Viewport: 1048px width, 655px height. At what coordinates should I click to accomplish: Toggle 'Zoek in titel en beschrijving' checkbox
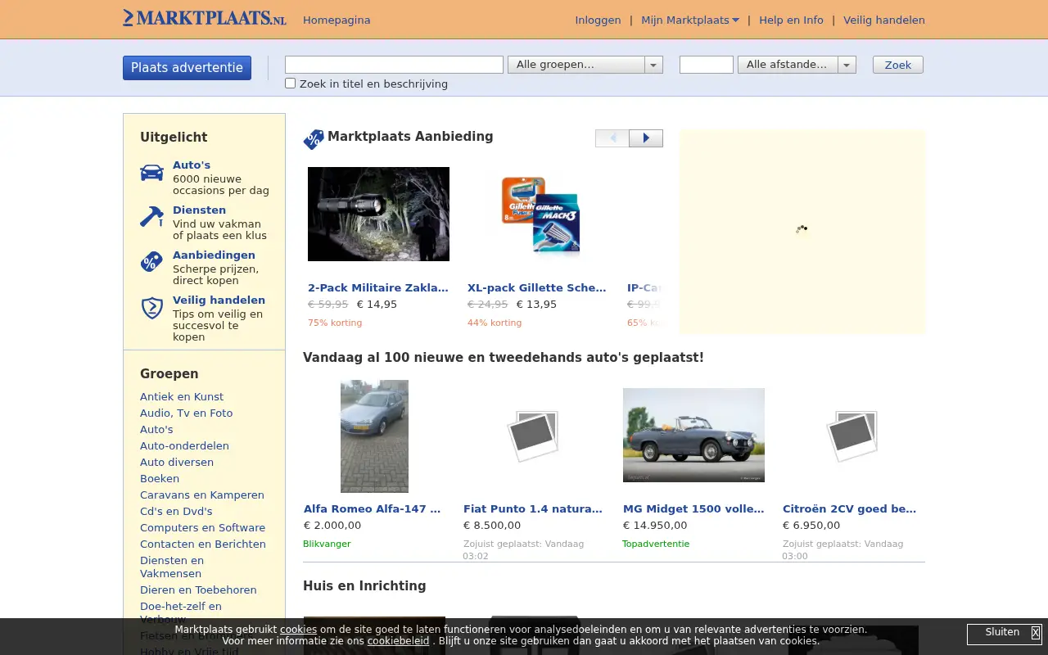click(x=290, y=83)
